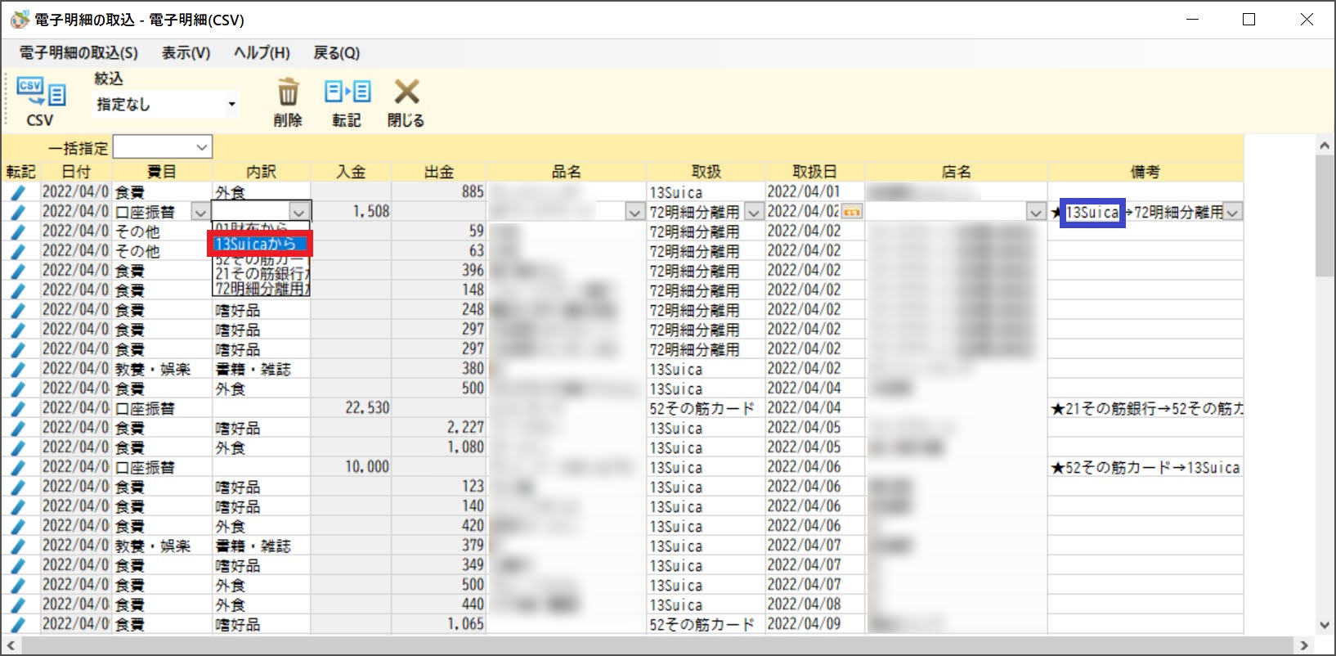Click the vertical scrollbar down arrow

tap(1325, 625)
